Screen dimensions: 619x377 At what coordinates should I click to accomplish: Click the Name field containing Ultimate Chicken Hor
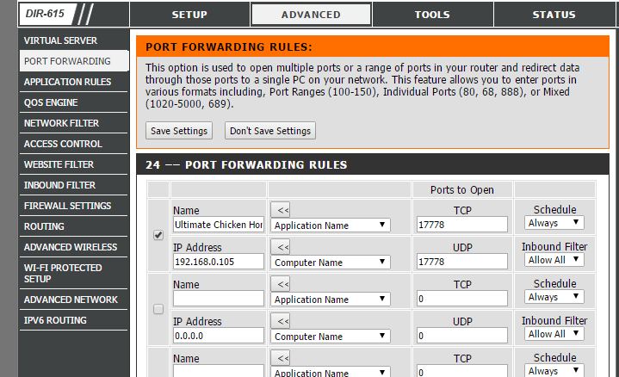tap(219, 225)
